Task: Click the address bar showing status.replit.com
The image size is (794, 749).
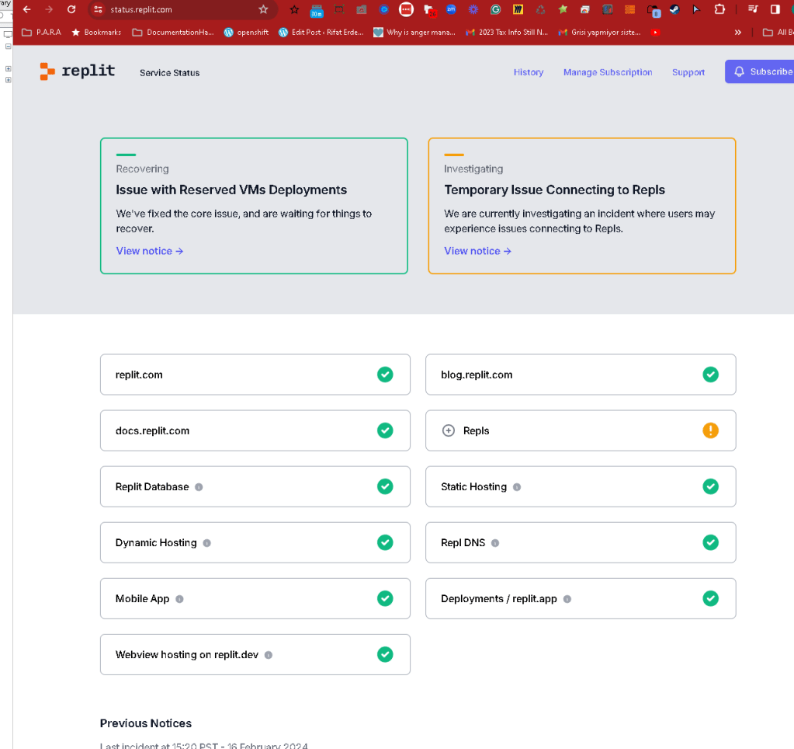Action: (182, 9)
